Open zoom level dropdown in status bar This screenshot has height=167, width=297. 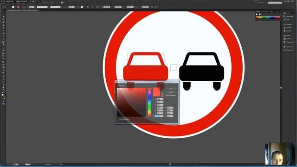pyautogui.click(x=19, y=165)
